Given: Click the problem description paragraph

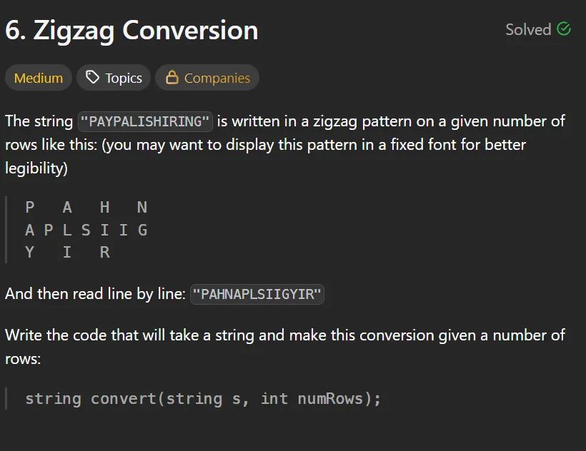Looking at the screenshot, I should pos(286,144).
